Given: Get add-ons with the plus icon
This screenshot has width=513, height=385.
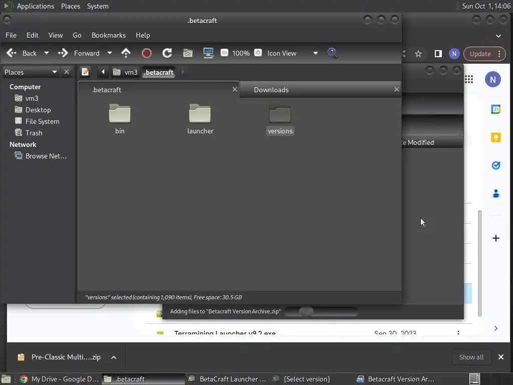Looking at the screenshot, I should point(496,238).
